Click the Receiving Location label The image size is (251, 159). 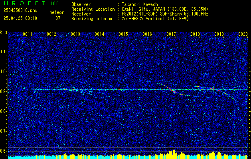click(x=93, y=9)
